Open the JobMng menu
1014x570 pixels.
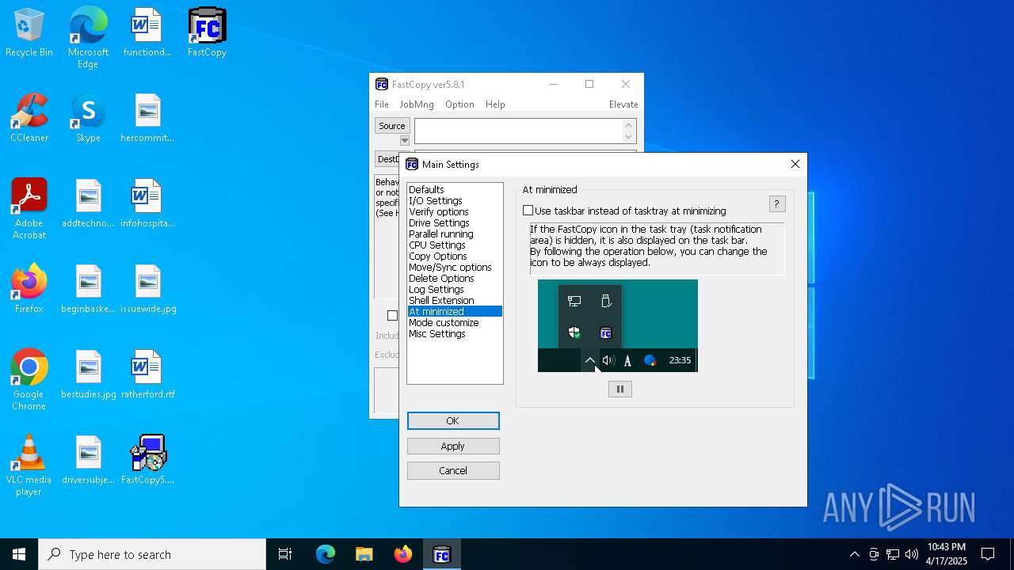[x=417, y=104]
